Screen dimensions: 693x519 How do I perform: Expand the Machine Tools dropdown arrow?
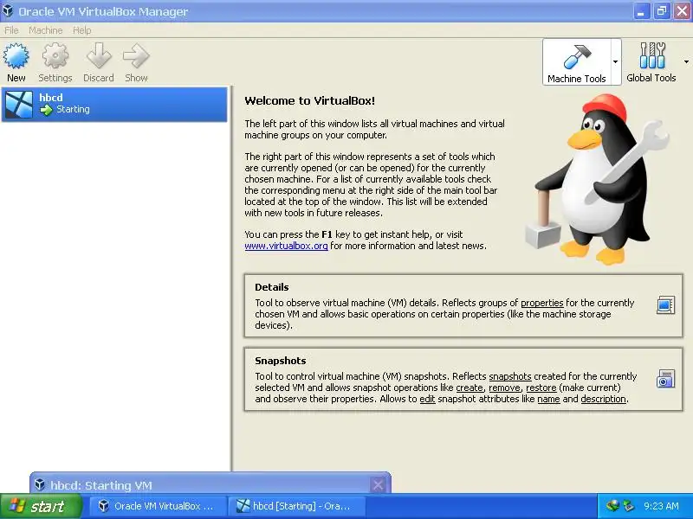[616, 61]
